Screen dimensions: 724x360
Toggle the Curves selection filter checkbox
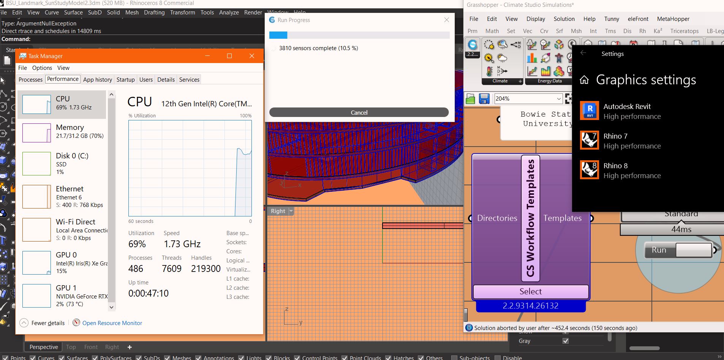pyautogui.click(x=33, y=358)
